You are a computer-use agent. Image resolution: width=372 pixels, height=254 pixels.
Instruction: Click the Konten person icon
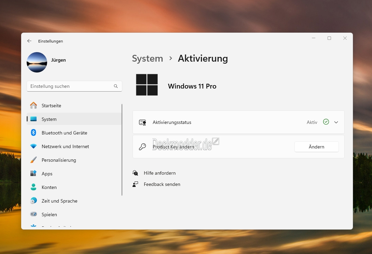point(33,187)
